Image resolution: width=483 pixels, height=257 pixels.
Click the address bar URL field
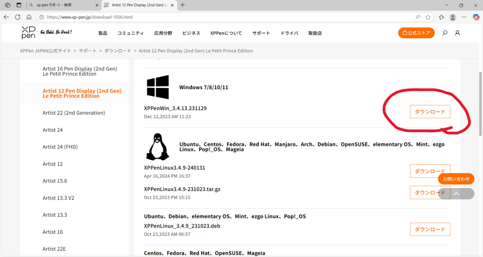coord(228,17)
